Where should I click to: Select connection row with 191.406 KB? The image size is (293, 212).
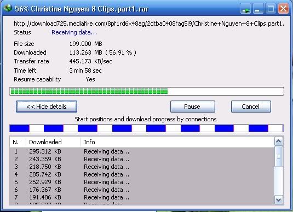point(142,197)
